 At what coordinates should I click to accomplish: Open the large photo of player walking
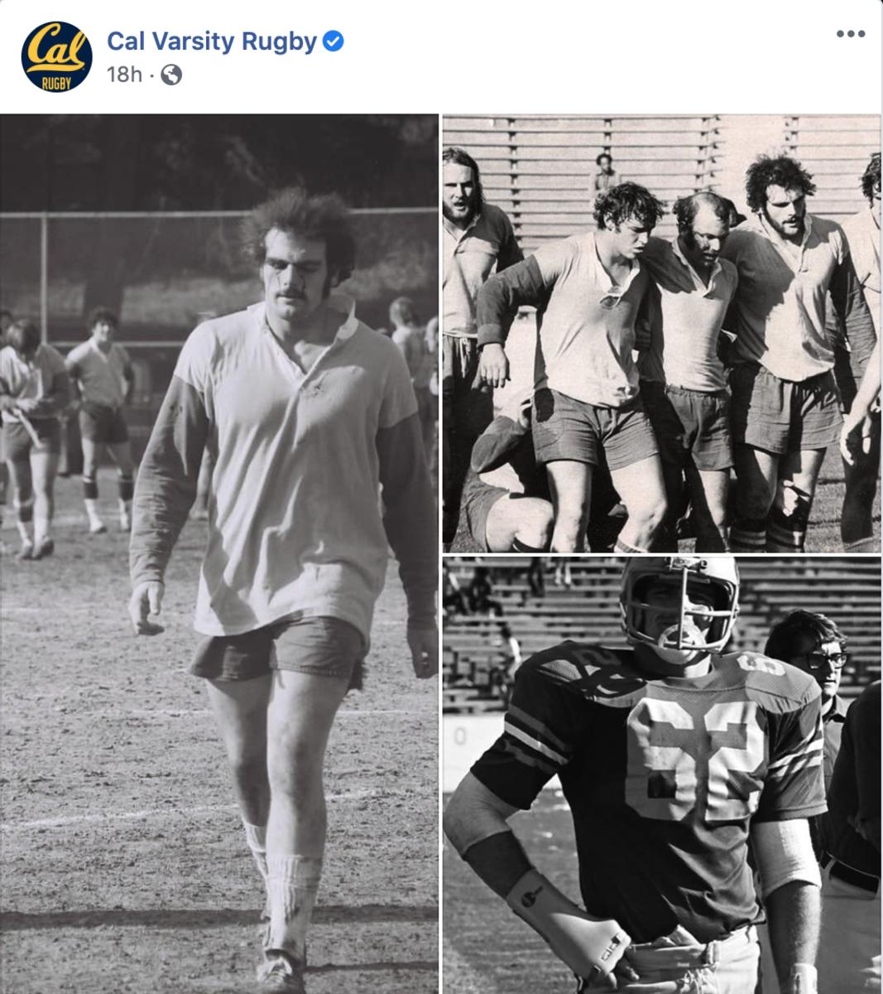(x=218, y=553)
